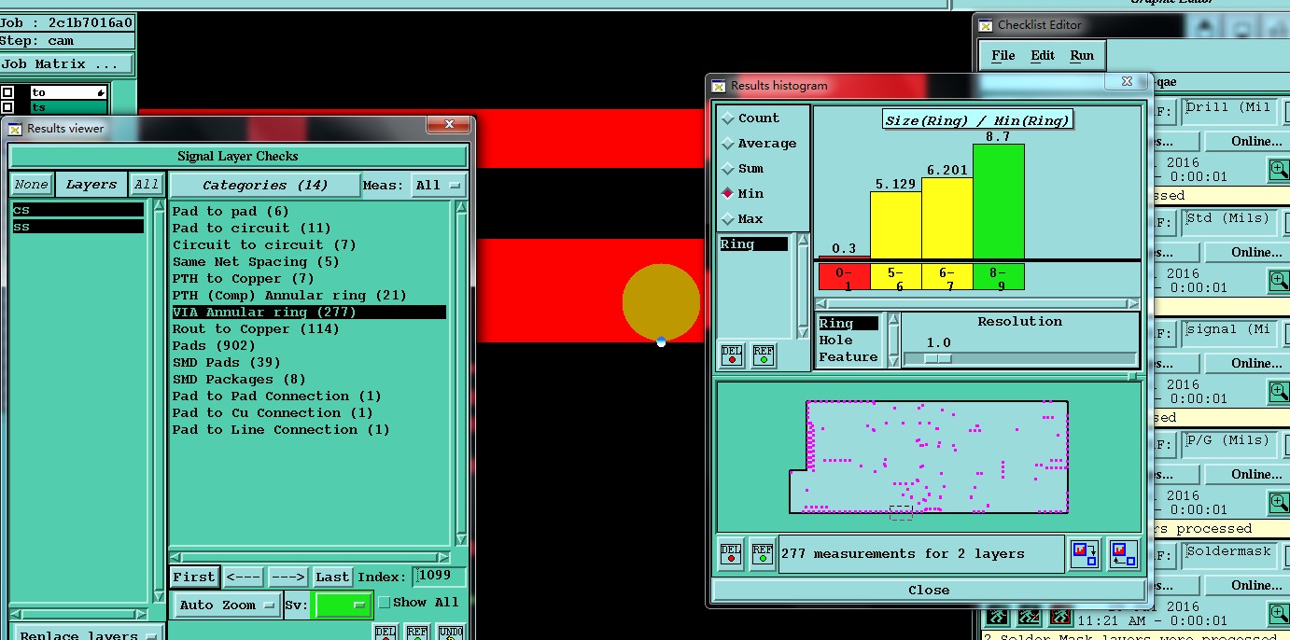Open the Job Matrix ... button
The height and width of the screenshot is (640, 1290).
pos(67,64)
